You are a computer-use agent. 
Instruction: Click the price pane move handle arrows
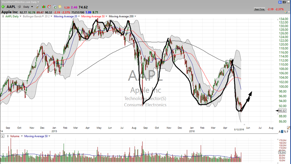click(3, 16)
